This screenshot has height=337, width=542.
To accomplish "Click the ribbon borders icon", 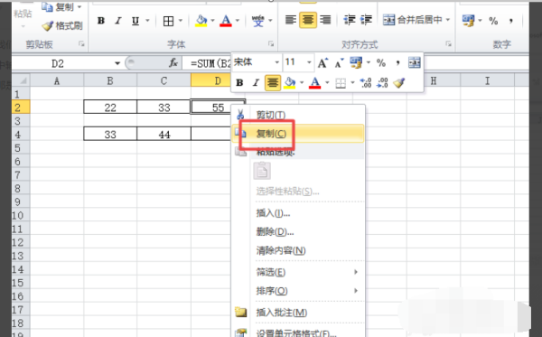I will pos(168,21).
